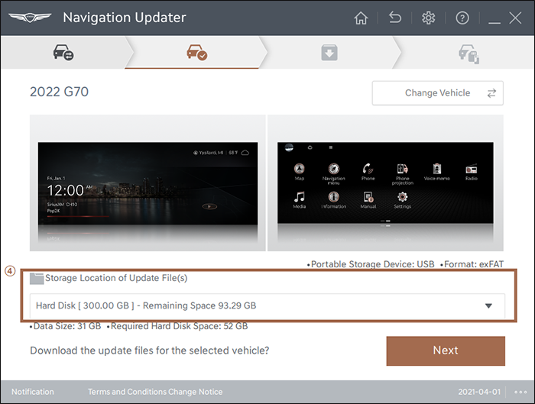Click the storage dropdown arrow
This screenshot has height=404, width=535.
coord(488,305)
